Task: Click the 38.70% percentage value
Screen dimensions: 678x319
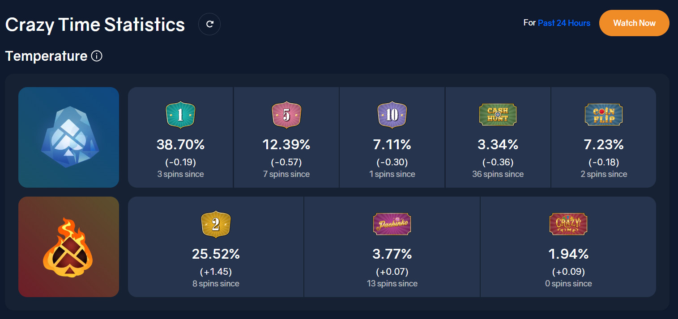Action: click(x=180, y=145)
